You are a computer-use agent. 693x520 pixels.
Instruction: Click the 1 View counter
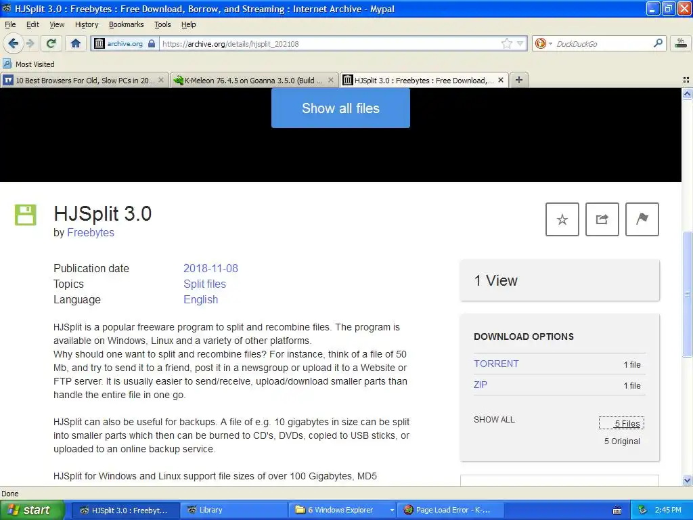[495, 280]
